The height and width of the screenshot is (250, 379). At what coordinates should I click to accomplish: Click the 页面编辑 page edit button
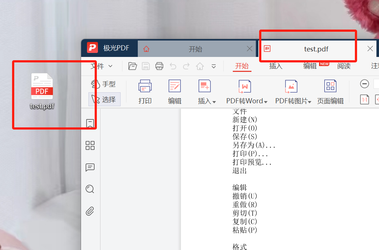point(330,92)
